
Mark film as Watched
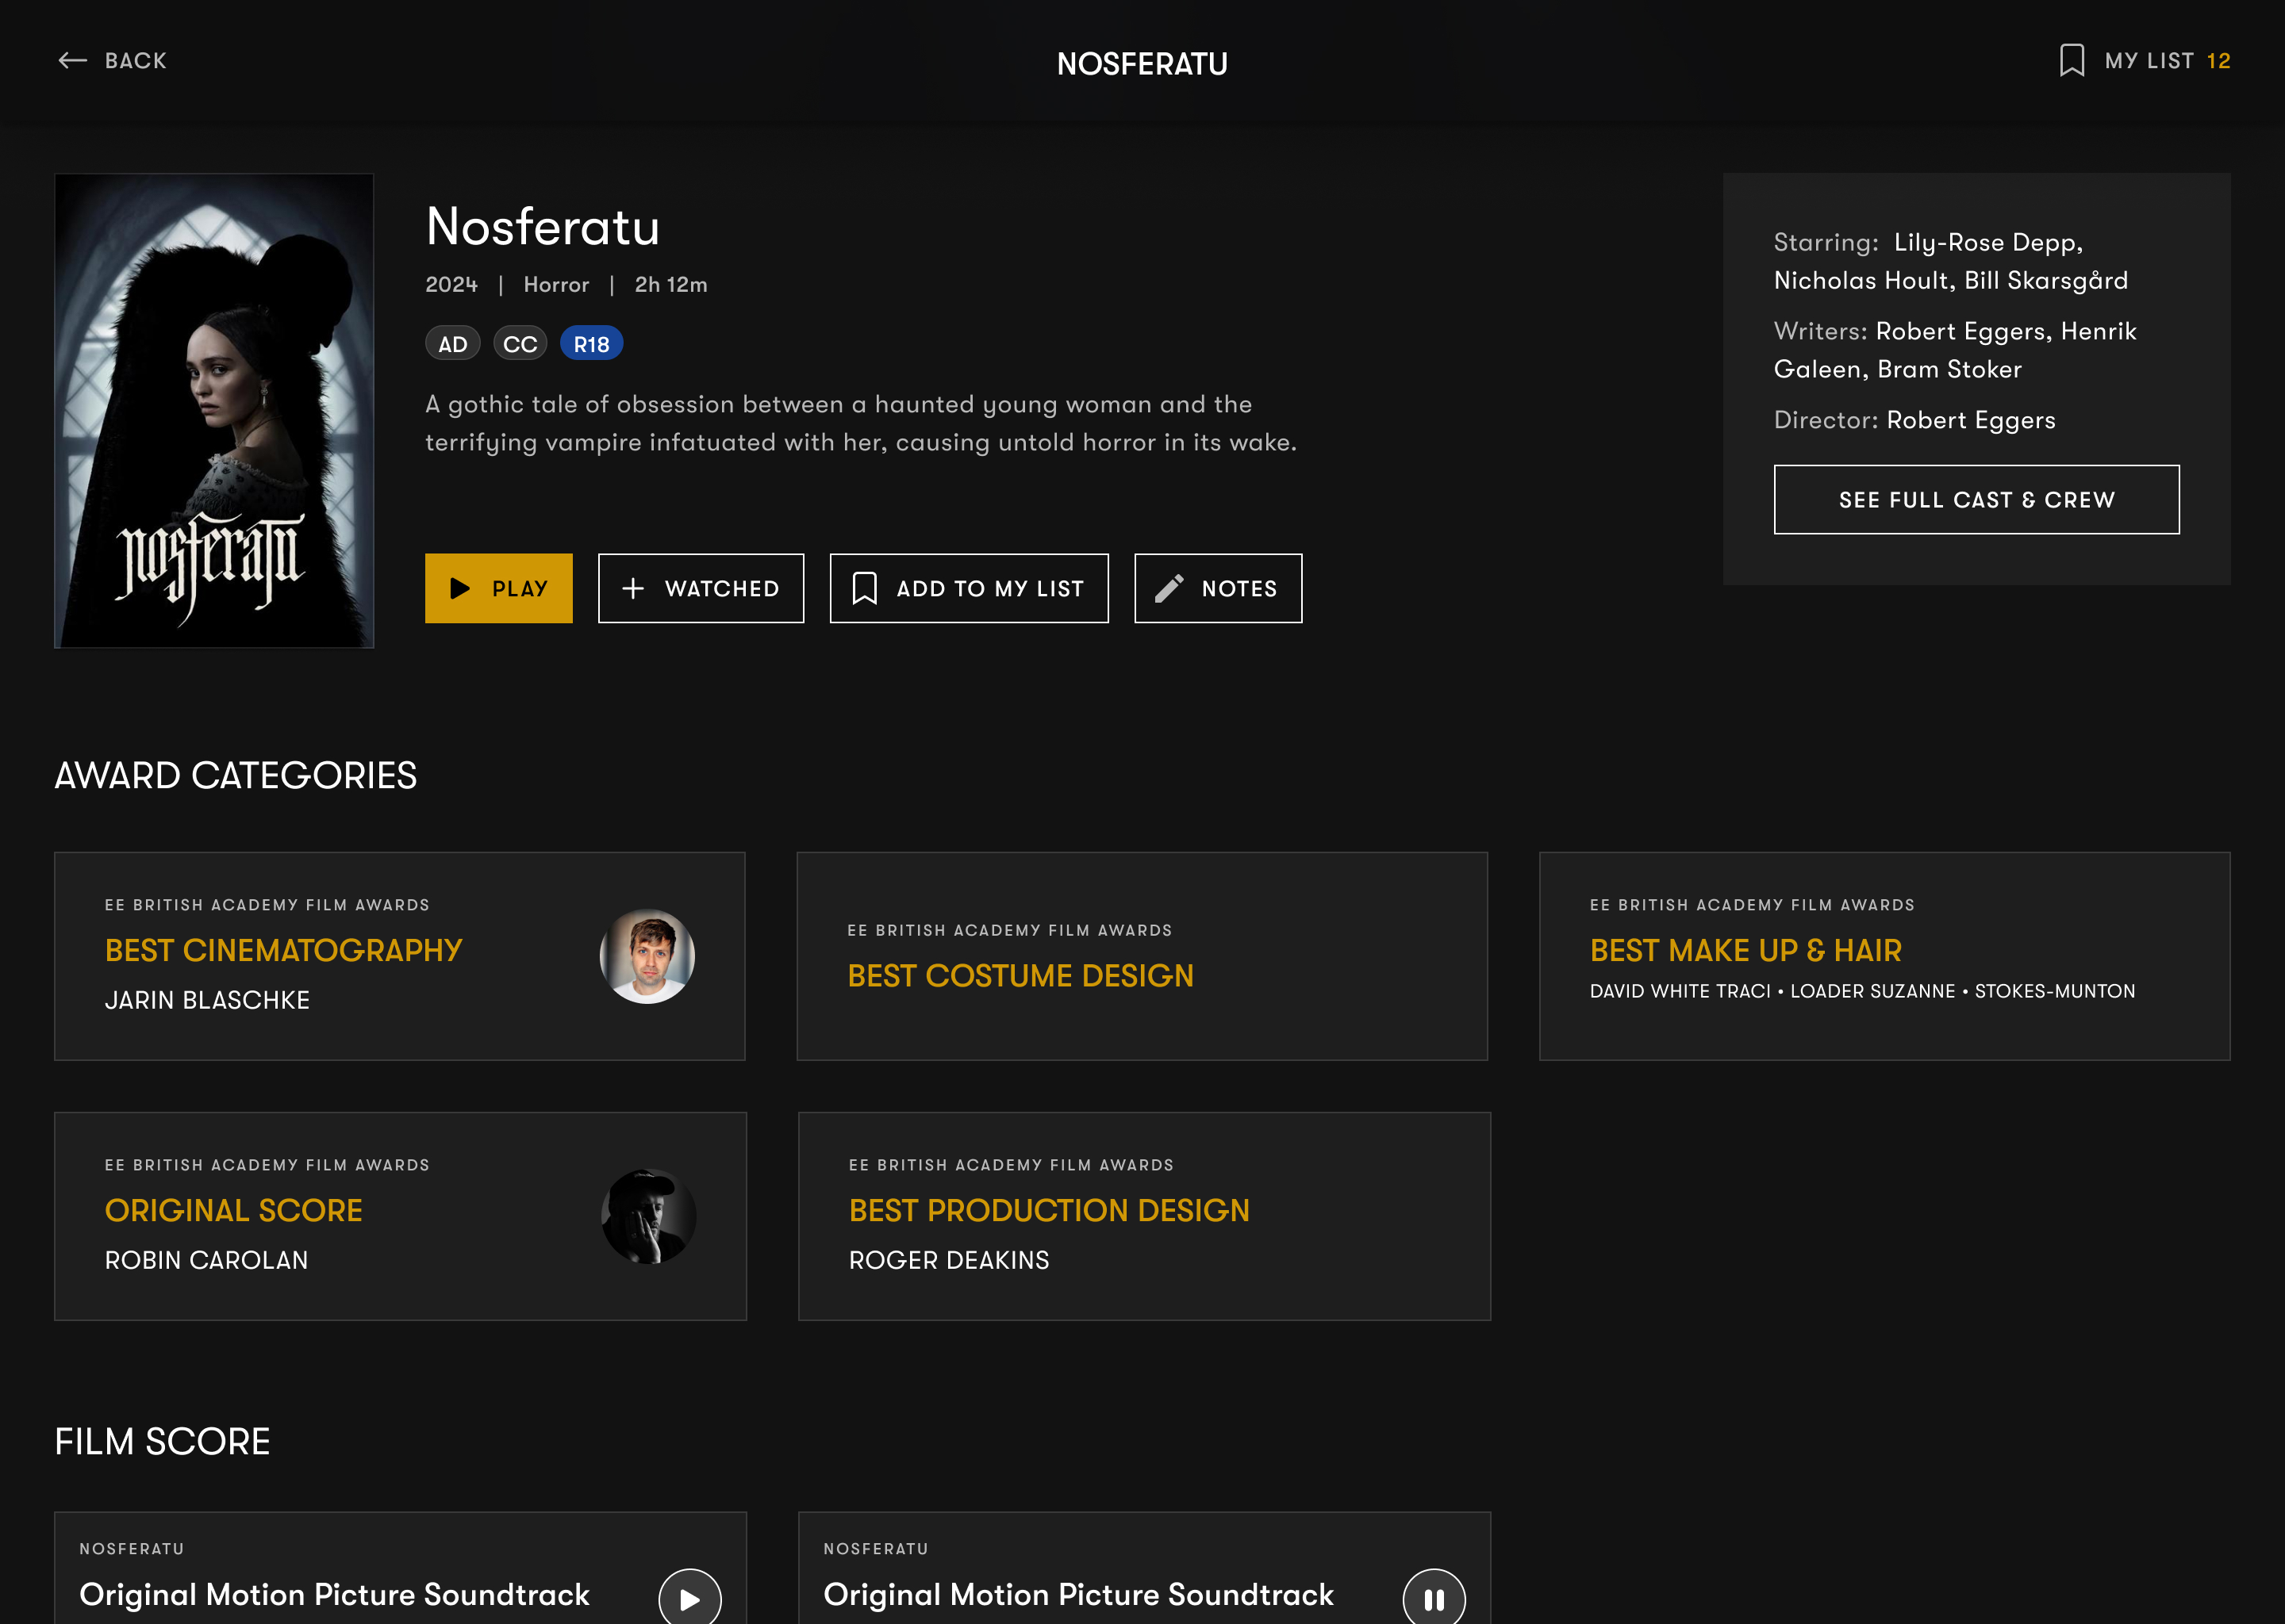[701, 588]
